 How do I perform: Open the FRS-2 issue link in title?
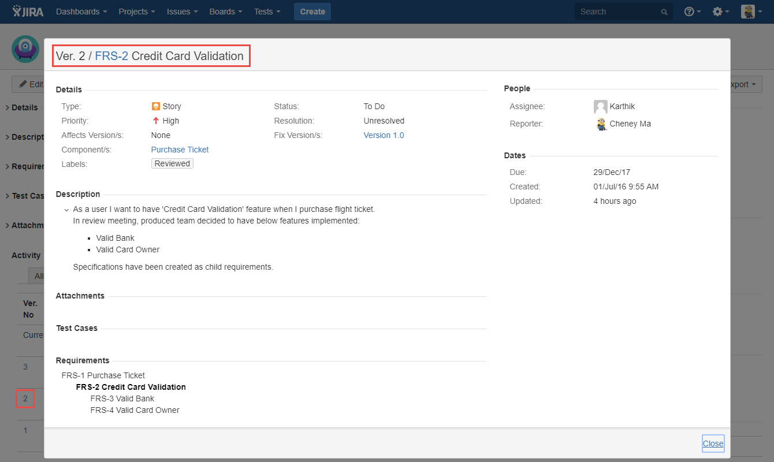(x=111, y=56)
